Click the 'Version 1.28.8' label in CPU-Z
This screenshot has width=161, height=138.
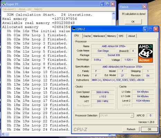click(146, 122)
